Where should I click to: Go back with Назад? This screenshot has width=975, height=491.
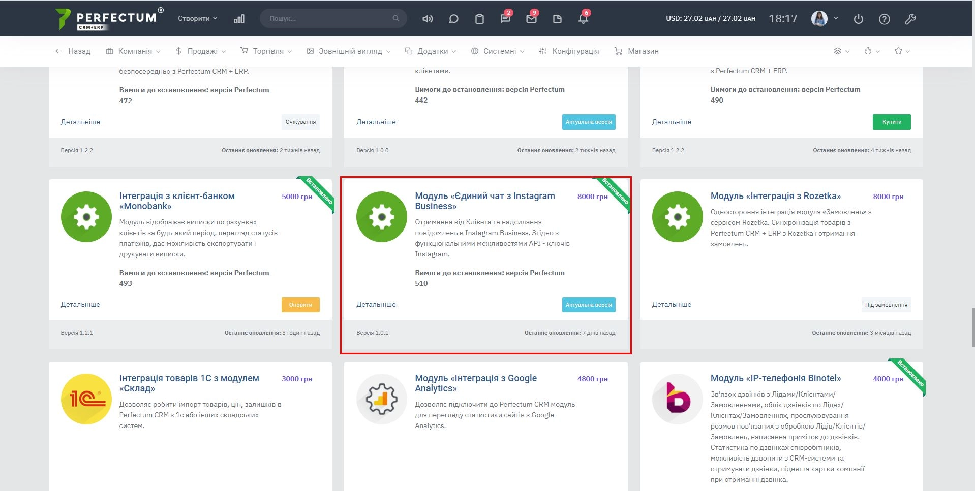pyautogui.click(x=73, y=51)
